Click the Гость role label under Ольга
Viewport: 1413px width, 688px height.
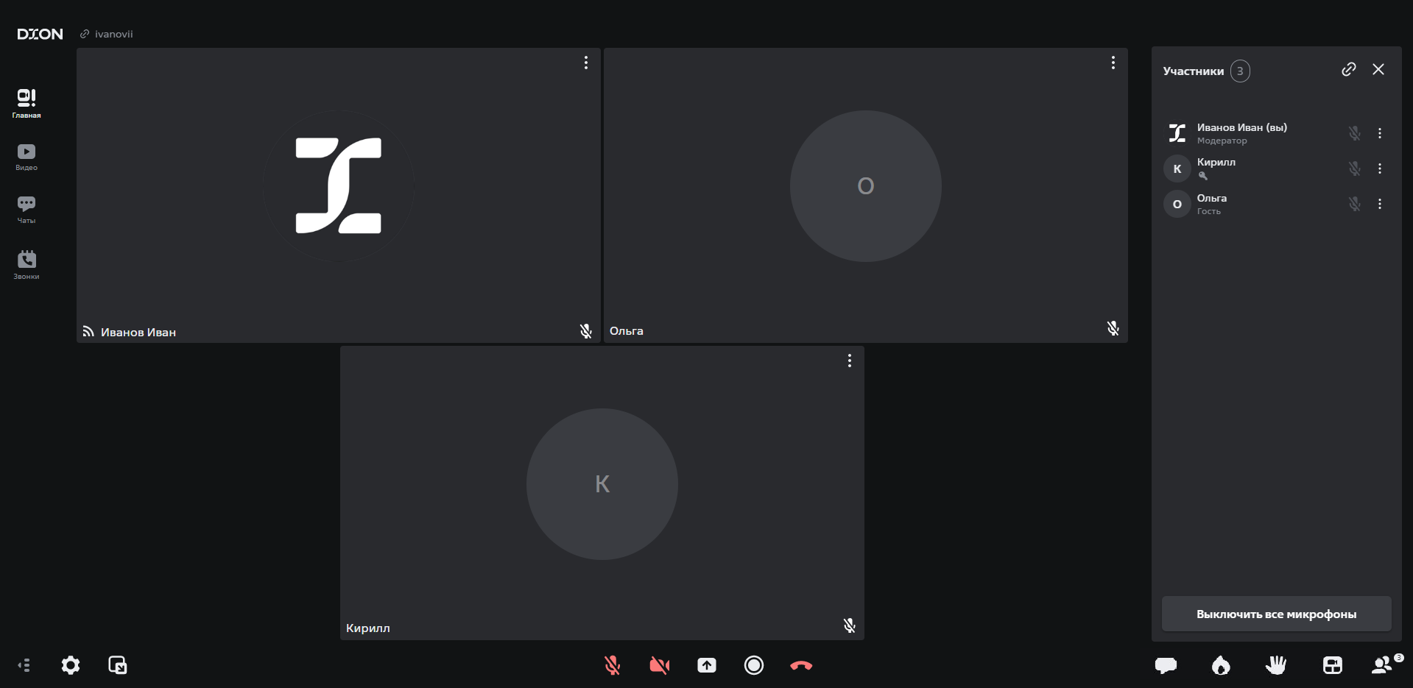pyautogui.click(x=1209, y=211)
